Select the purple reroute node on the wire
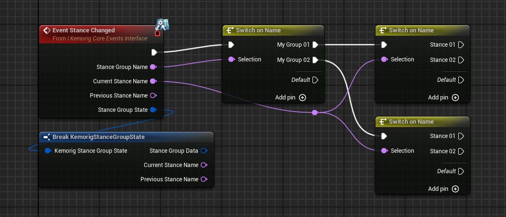 pos(314,113)
